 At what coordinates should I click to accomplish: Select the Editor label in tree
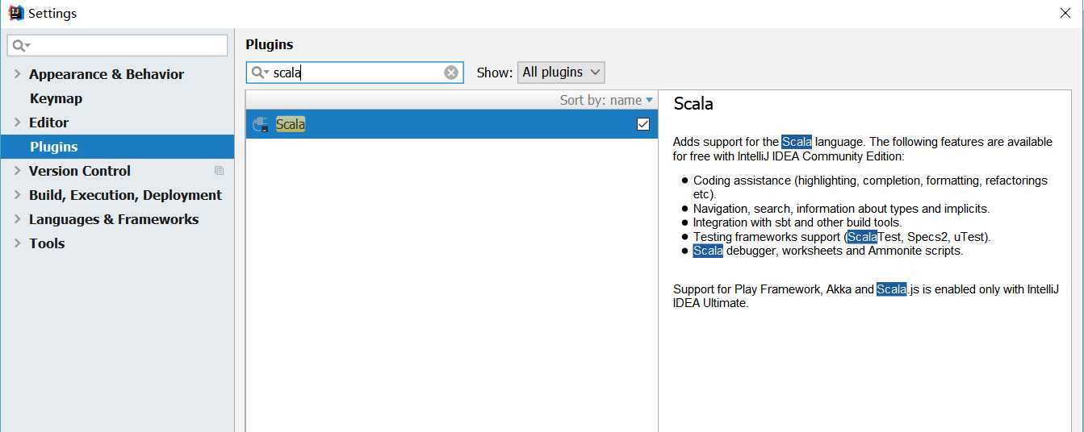(48, 123)
